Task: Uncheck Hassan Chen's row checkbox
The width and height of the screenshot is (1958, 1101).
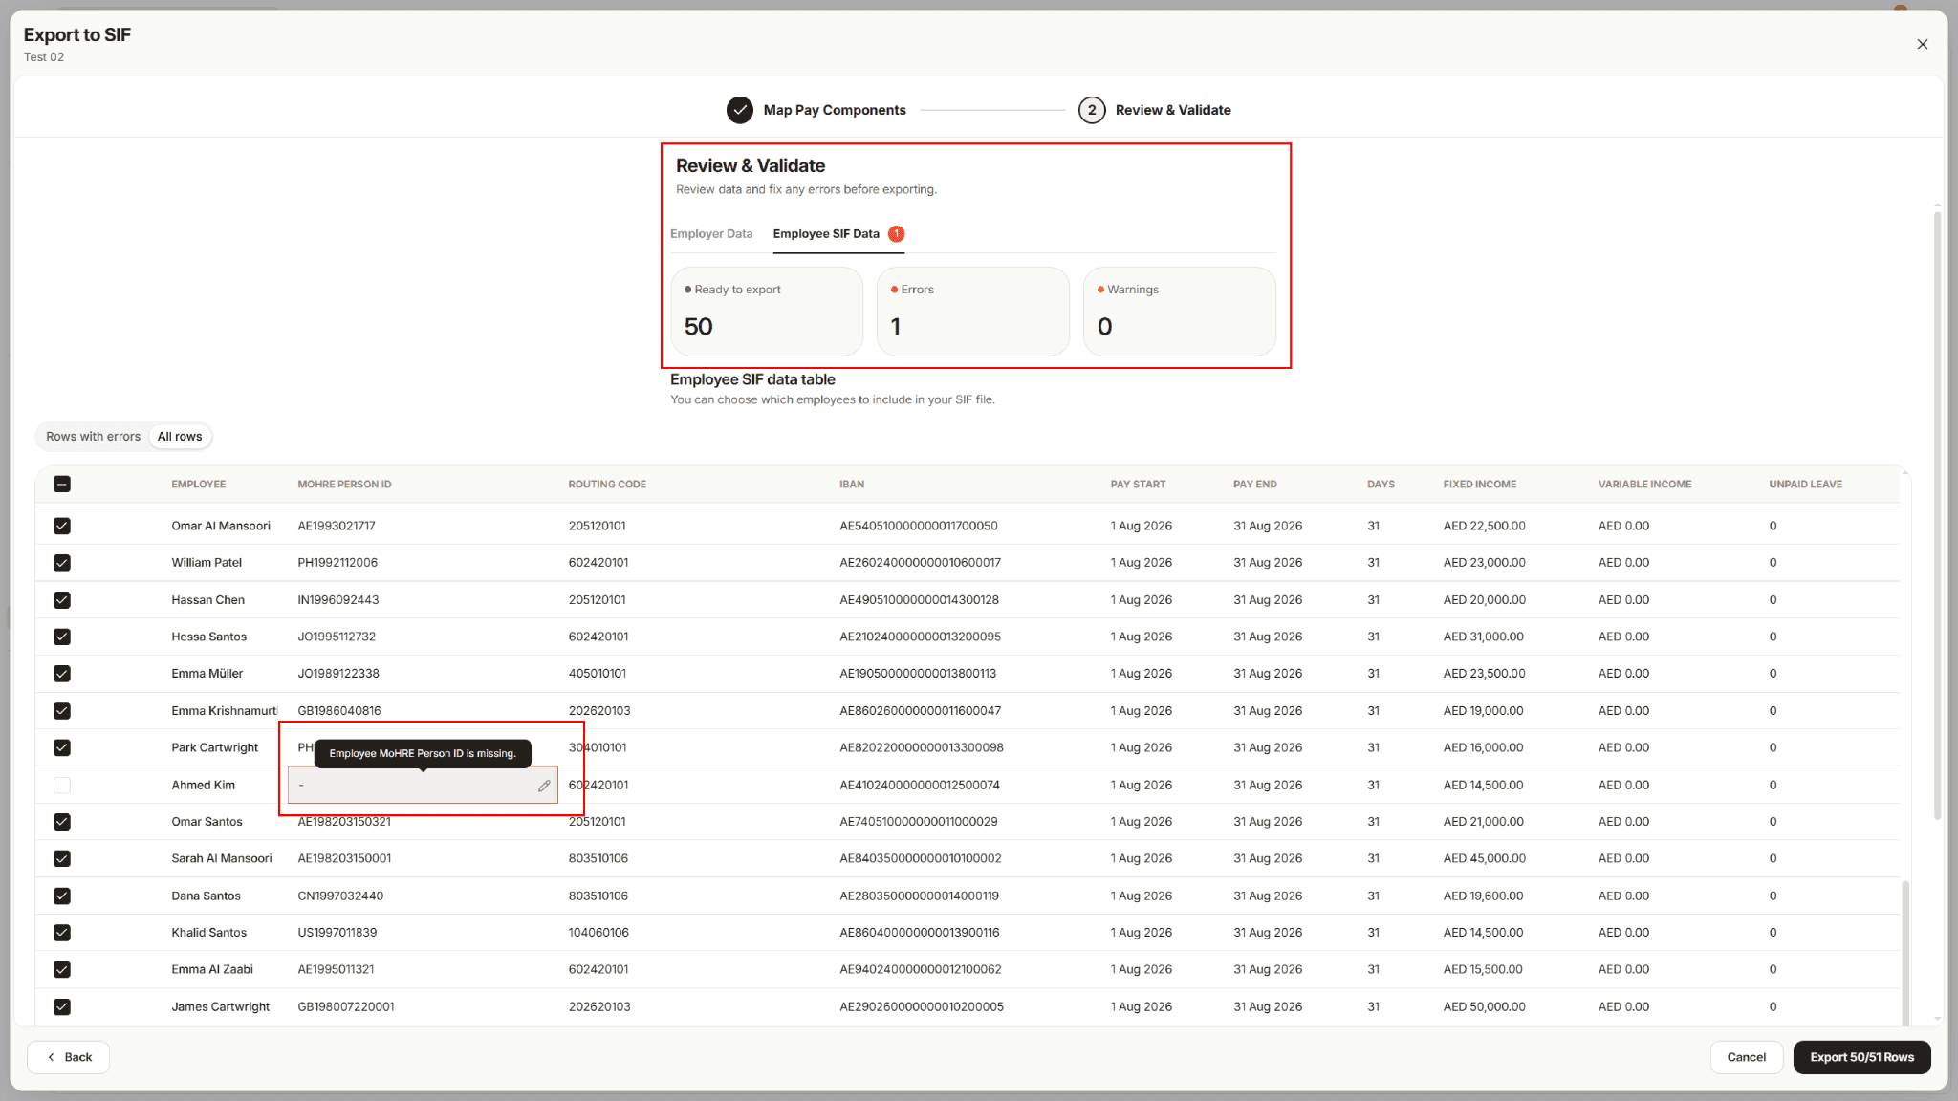Action: click(x=62, y=600)
